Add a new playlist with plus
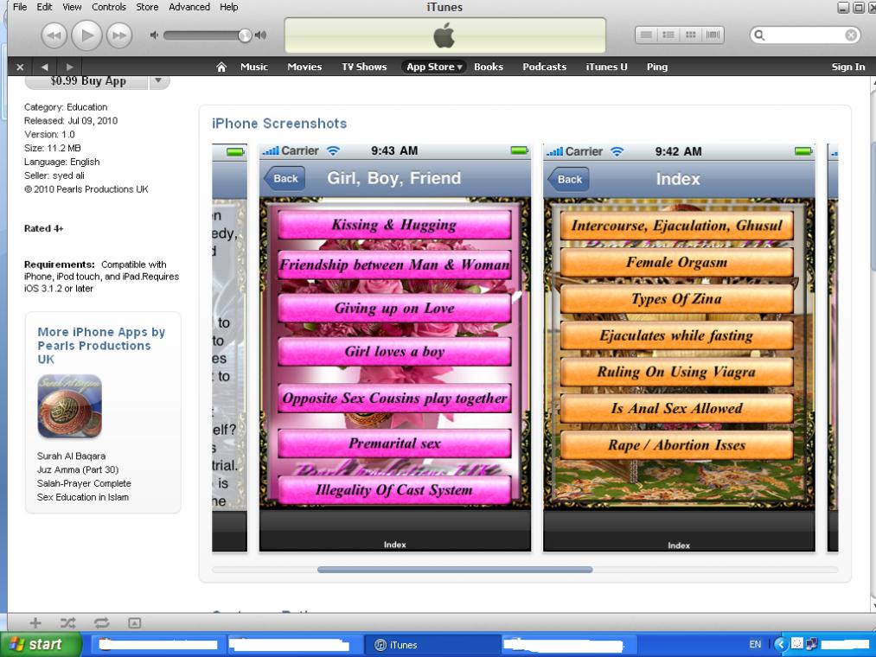This screenshot has height=657, width=876. click(35, 622)
